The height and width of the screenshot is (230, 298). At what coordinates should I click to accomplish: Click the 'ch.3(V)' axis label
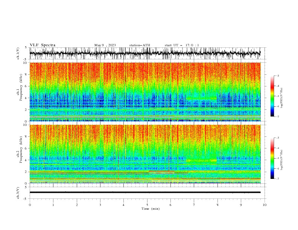tap(18, 193)
